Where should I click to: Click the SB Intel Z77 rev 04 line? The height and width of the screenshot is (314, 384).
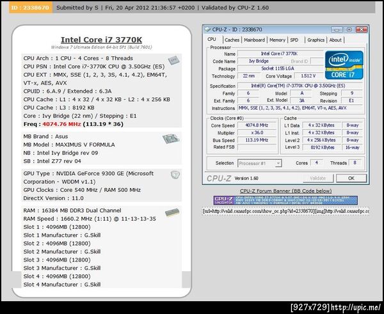(x=52, y=161)
